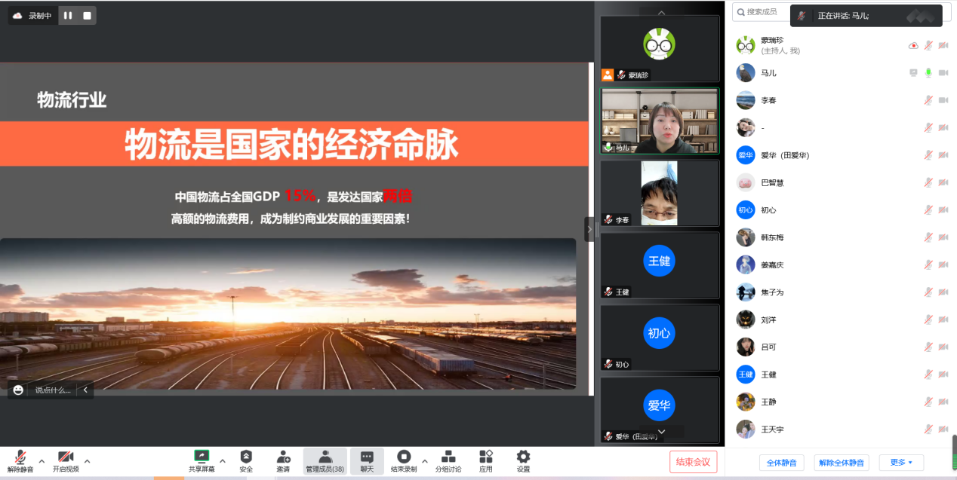Click 蒙瑞珍's red recording status icon

point(913,45)
